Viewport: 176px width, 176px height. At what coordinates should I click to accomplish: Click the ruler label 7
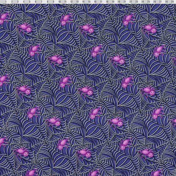tap(42, 2)
